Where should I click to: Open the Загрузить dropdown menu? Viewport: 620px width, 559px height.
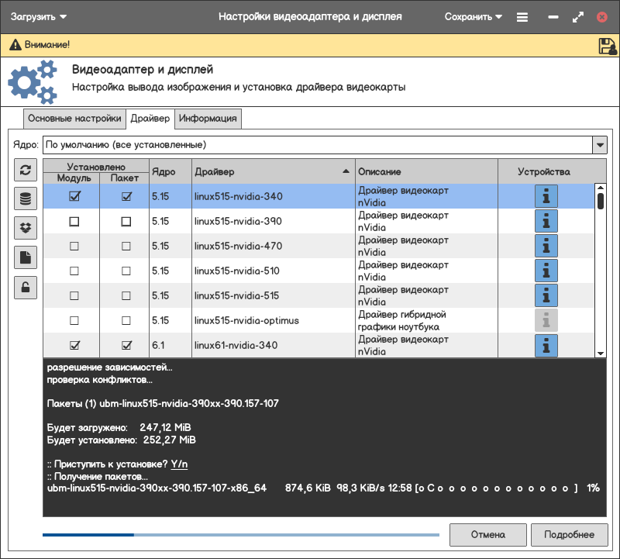(38, 16)
